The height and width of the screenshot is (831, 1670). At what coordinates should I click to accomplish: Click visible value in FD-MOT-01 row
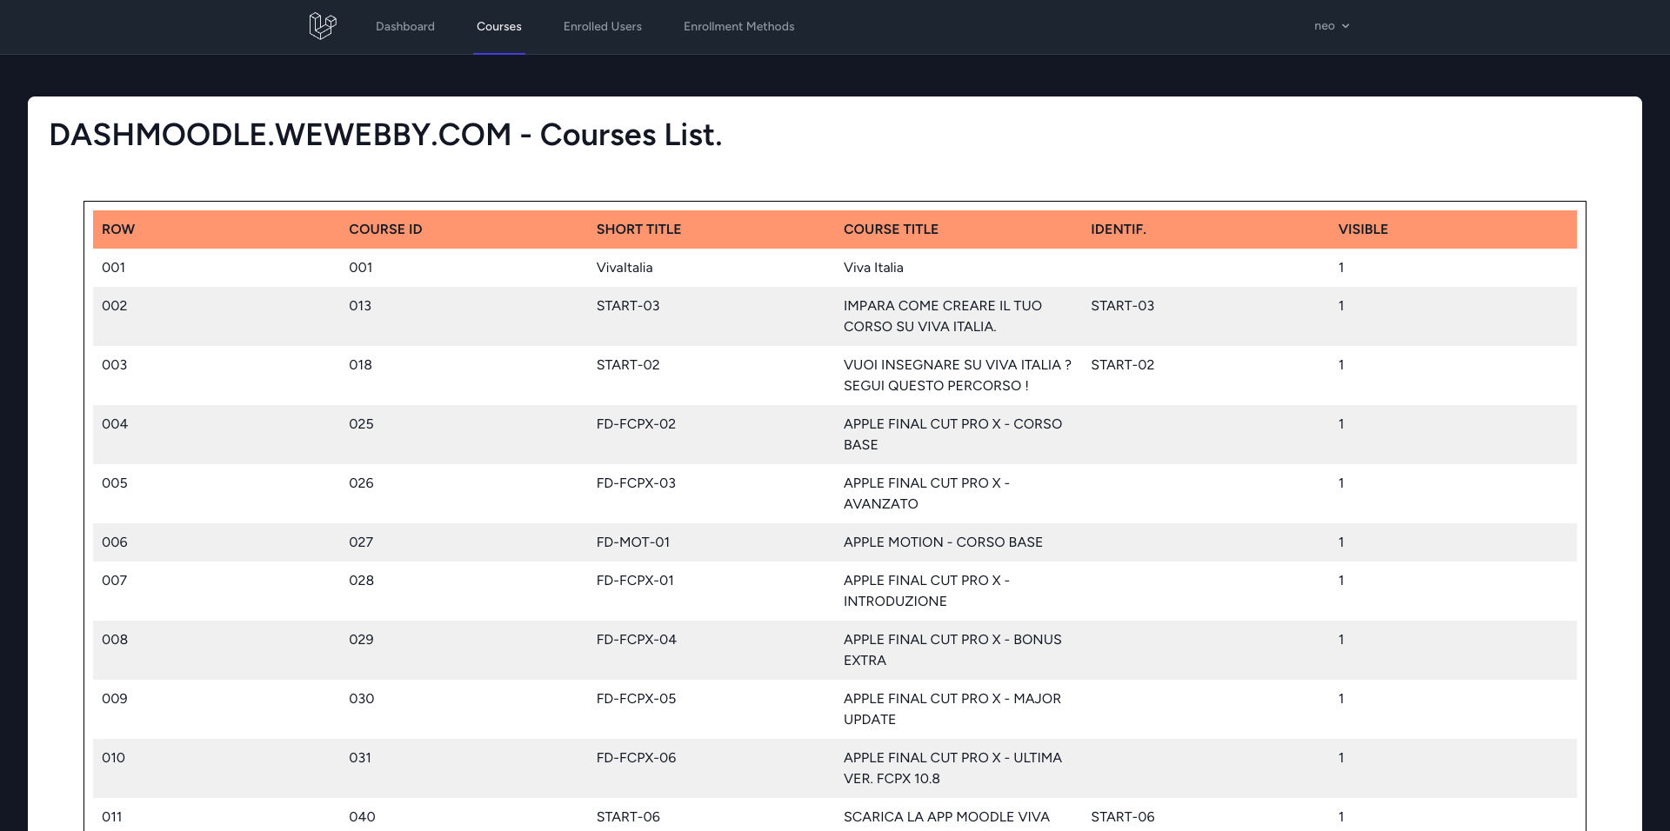click(1341, 542)
